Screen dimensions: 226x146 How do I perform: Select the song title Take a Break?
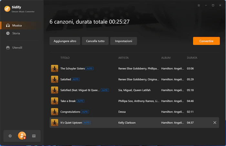[x=68, y=101]
